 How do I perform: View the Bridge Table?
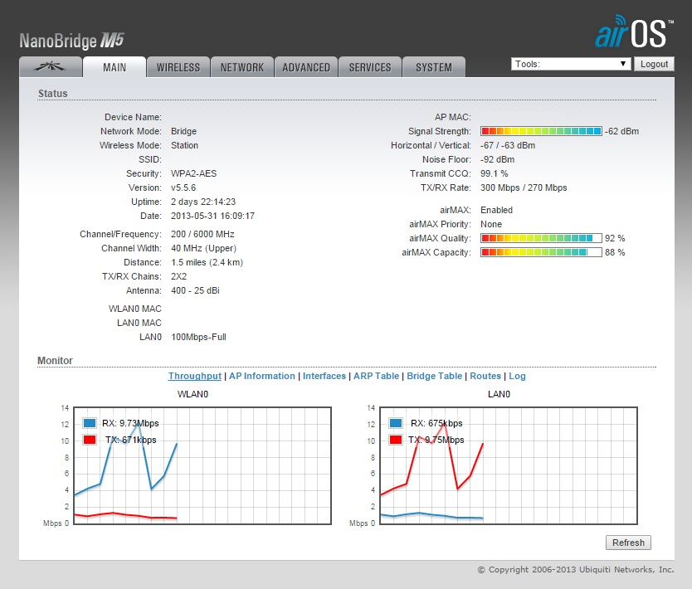click(434, 376)
